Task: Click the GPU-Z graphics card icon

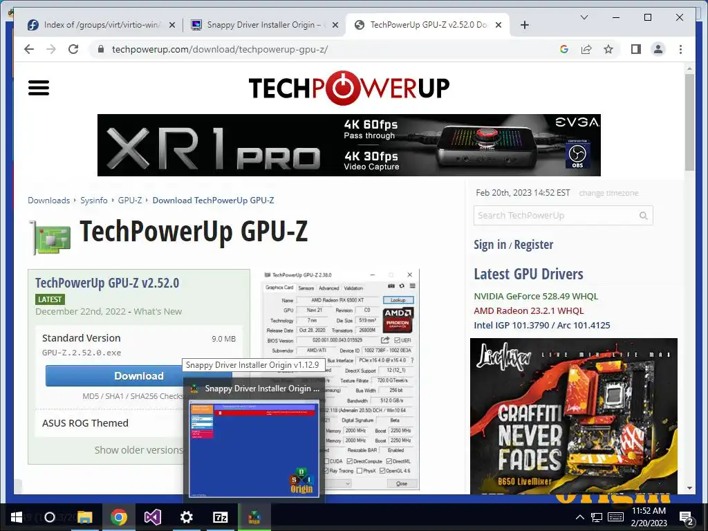Action: [x=50, y=237]
